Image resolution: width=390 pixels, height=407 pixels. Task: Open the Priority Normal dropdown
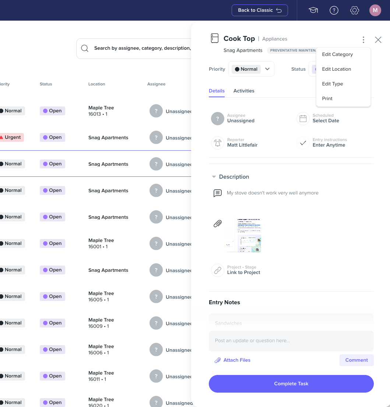click(251, 69)
